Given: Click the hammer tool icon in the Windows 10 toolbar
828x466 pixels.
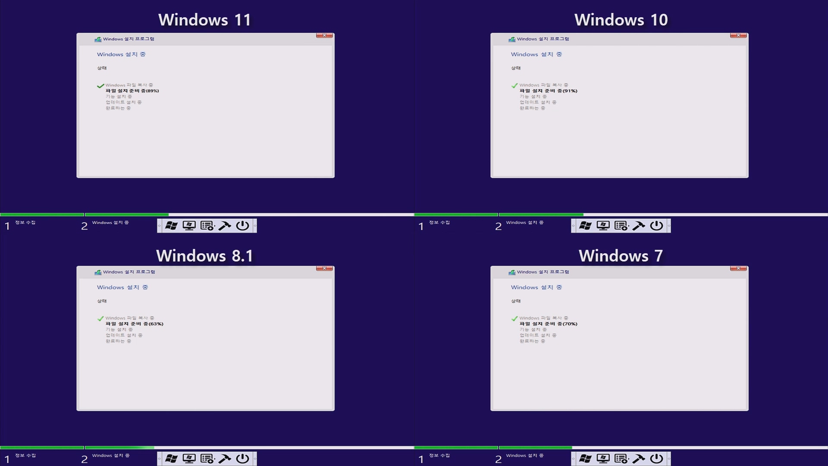Looking at the screenshot, I should (x=639, y=226).
